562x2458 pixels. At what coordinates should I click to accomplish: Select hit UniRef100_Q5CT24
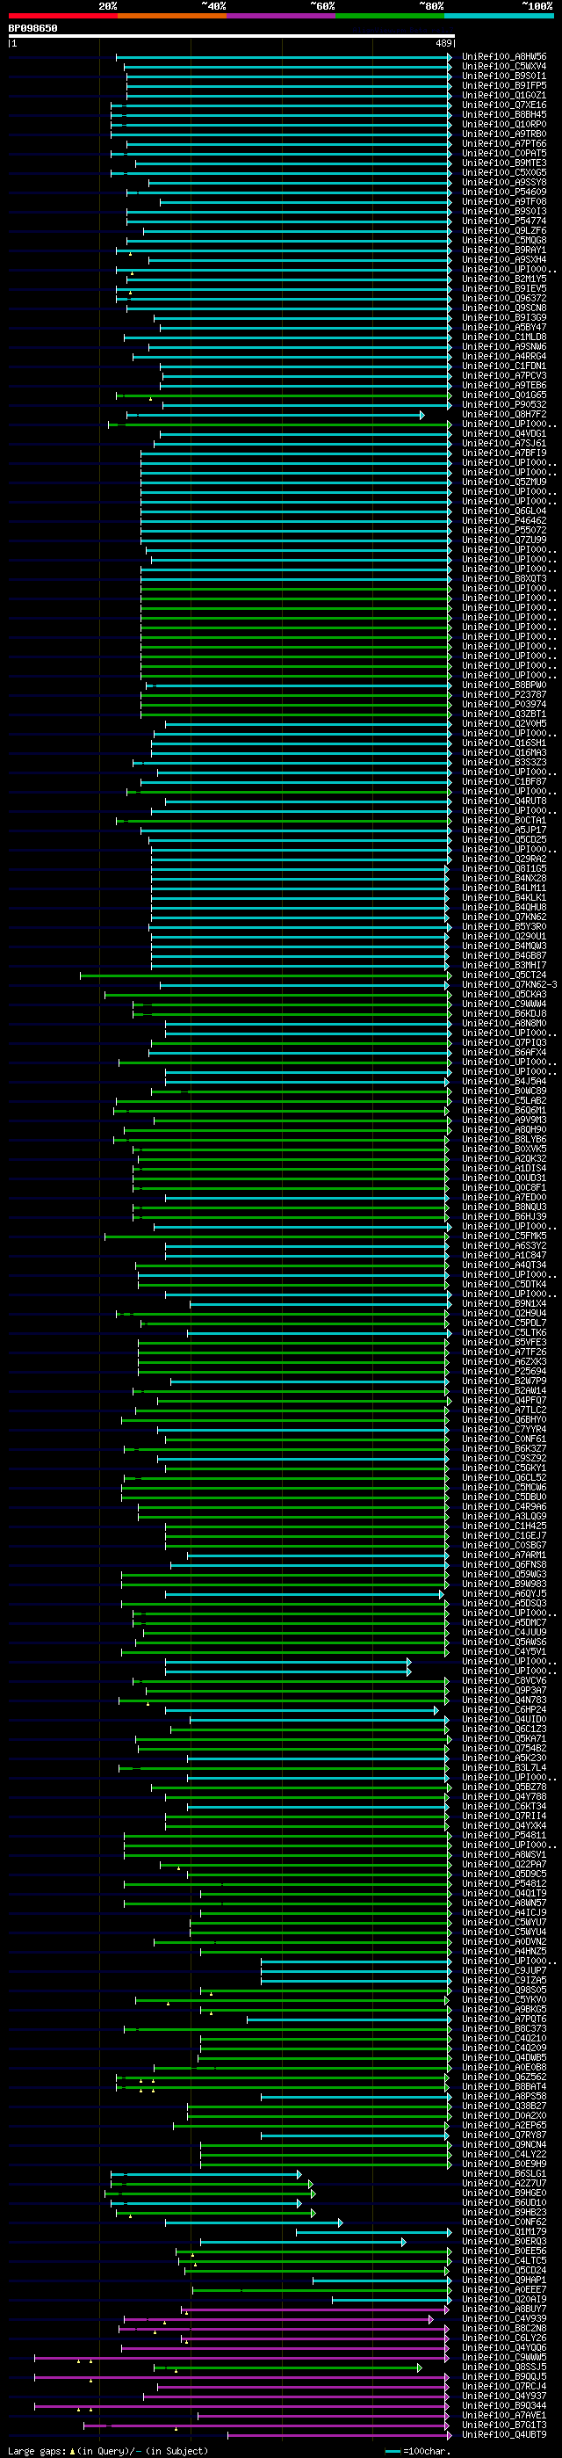[x=504, y=975]
